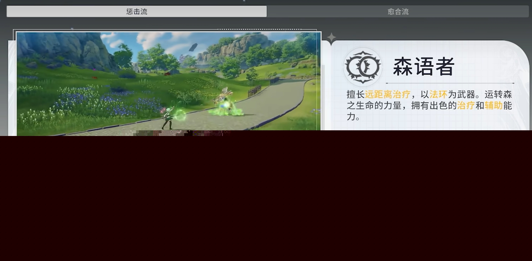
Task: Click the 森语者 class title
Action: tap(424, 67)
